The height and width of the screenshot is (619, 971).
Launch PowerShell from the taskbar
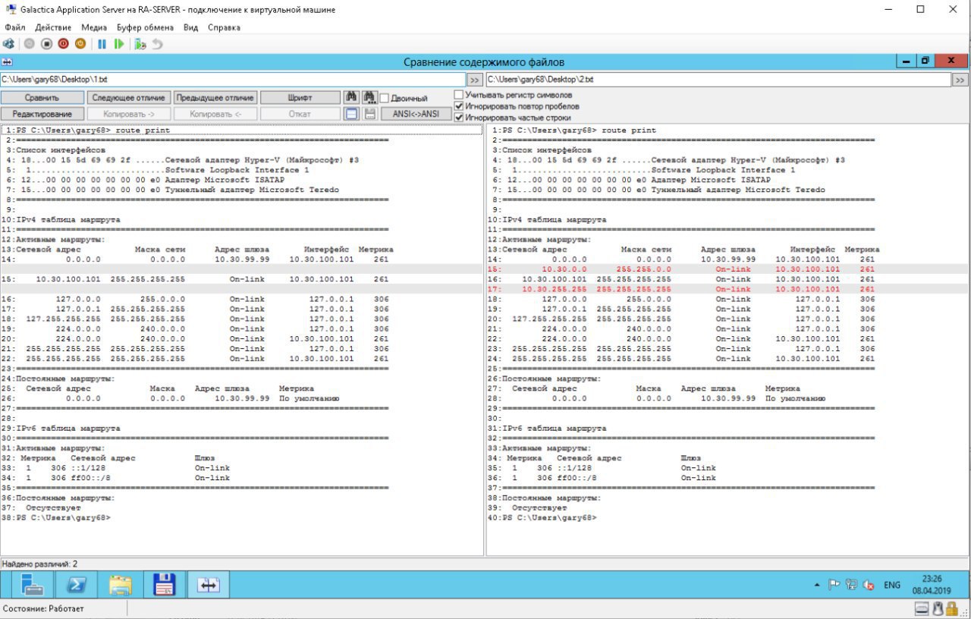77,584
